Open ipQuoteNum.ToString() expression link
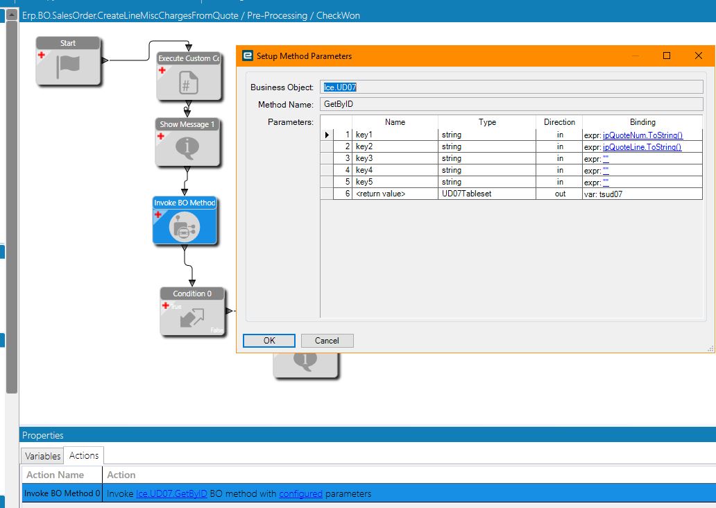716x508 pixels. pyautogui.click(x=642, y=135)
